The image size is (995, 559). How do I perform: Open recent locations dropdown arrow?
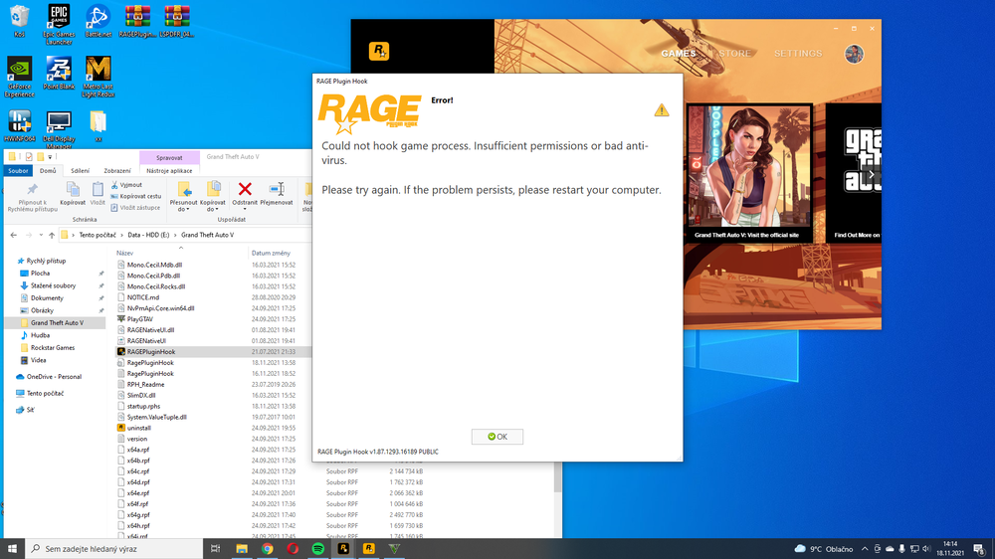[x=41, y=235]
